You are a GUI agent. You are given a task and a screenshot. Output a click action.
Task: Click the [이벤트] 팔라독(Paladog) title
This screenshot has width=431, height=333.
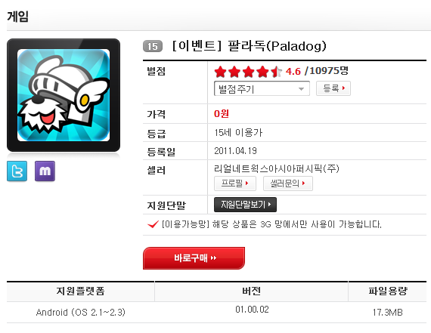250,46
